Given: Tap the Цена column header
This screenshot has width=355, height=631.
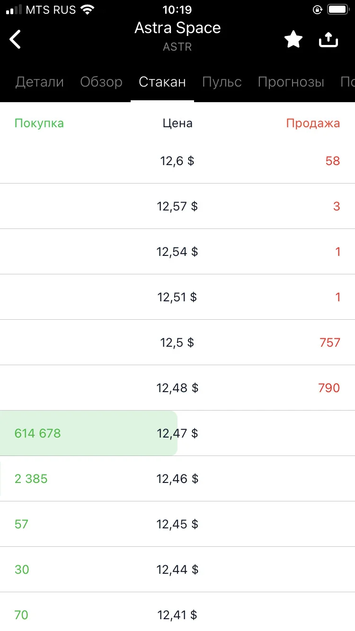Looking at the screenshot, I should 177,123.
